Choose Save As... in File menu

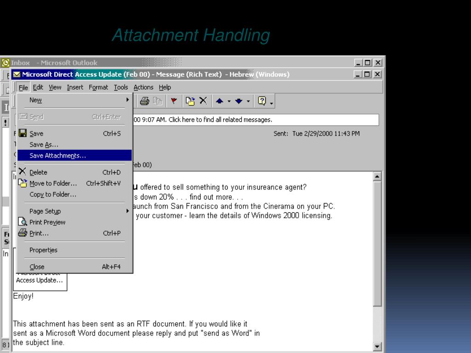click(x=75, y=145)
